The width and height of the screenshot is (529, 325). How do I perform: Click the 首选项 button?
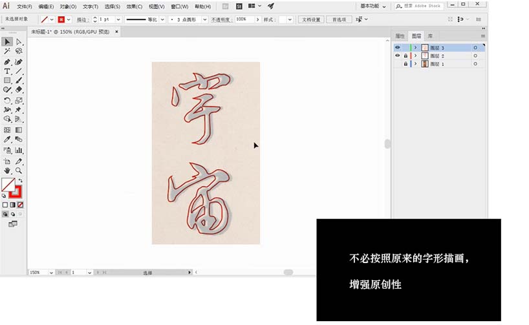pos(339,19)
